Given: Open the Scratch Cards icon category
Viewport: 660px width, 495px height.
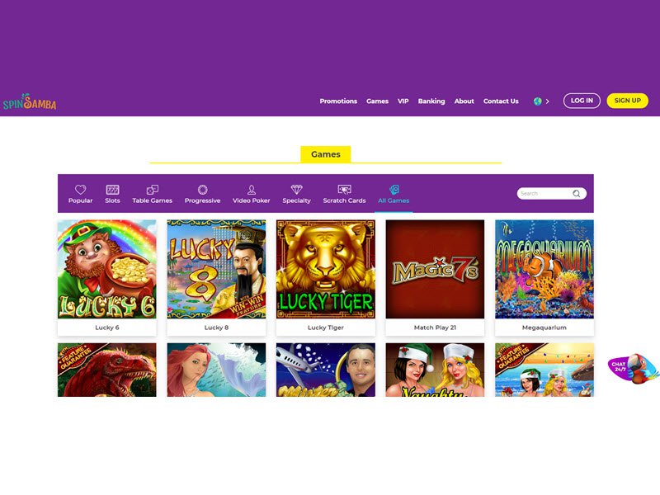Looking at the screenshot, I should pyautogui.click(x=344, y=190).
